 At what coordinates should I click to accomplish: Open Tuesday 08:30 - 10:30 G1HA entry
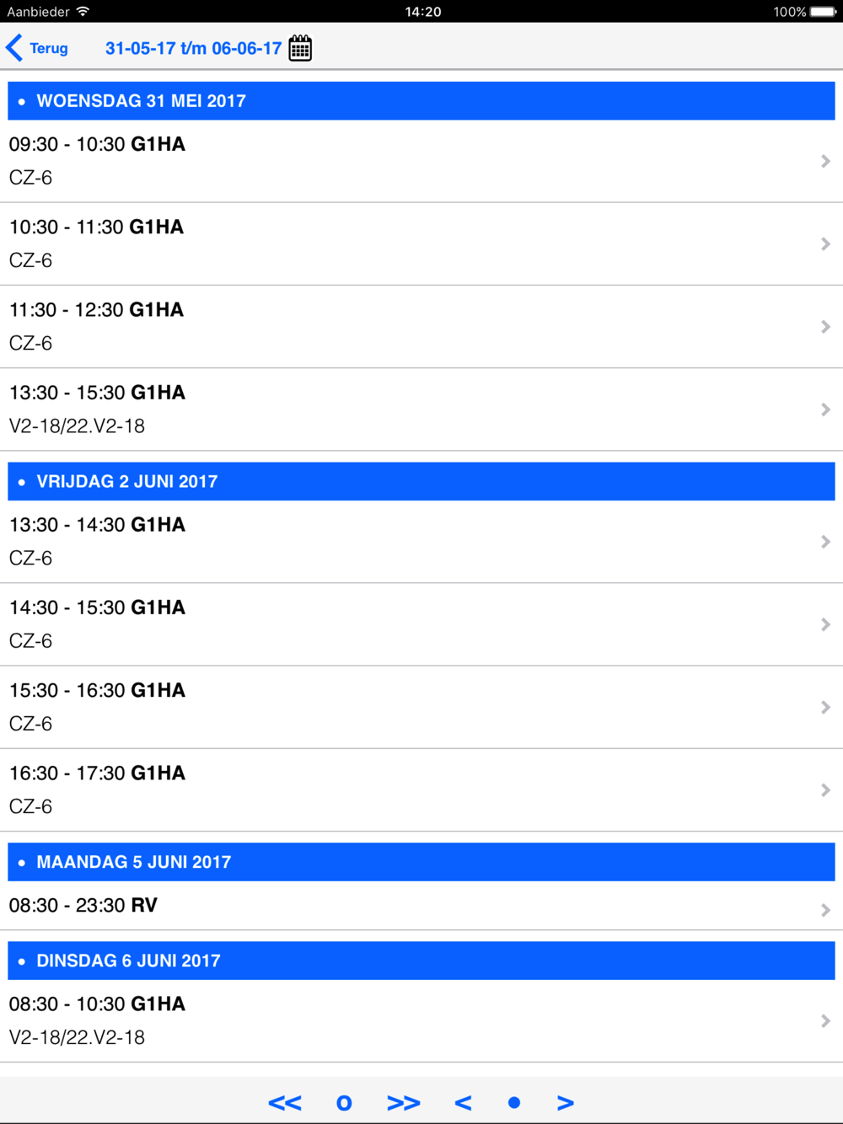point(421,1020)
